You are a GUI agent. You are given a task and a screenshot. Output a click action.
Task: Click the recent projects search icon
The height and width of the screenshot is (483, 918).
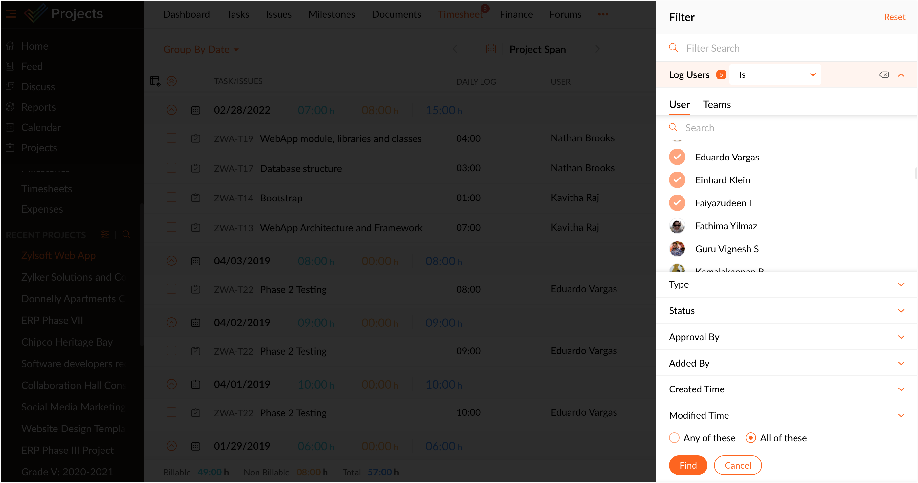[x=126, y=235]
